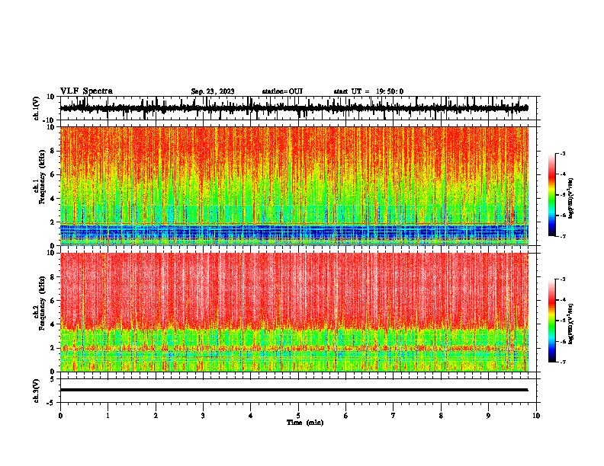Click inside the ch.1 frequency spectrogram
The height and width of the screenshot is (466, 604).
294,186
